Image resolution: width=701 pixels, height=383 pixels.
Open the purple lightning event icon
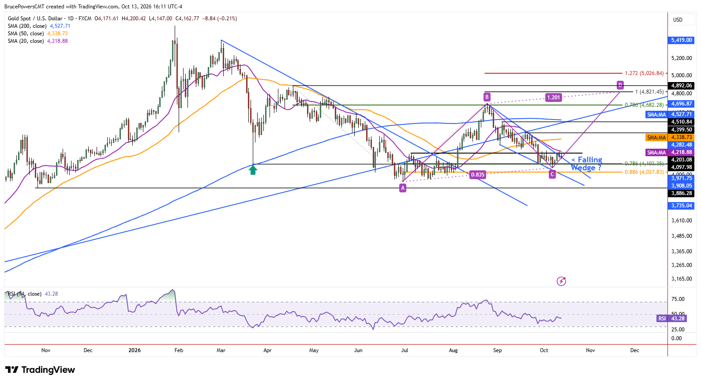click(561, 281)
